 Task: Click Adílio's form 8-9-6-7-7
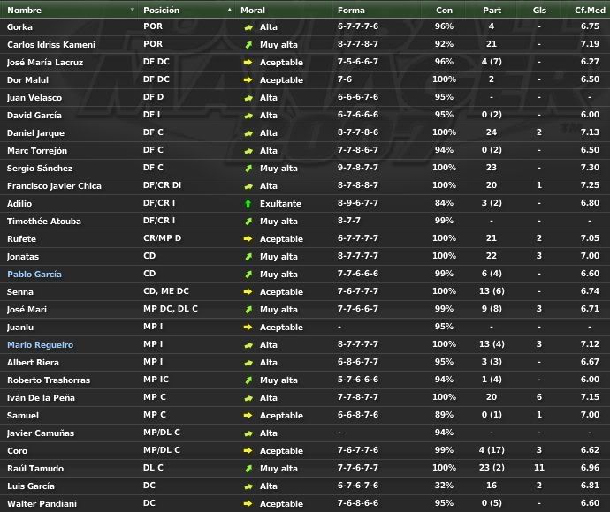[357, 203]
